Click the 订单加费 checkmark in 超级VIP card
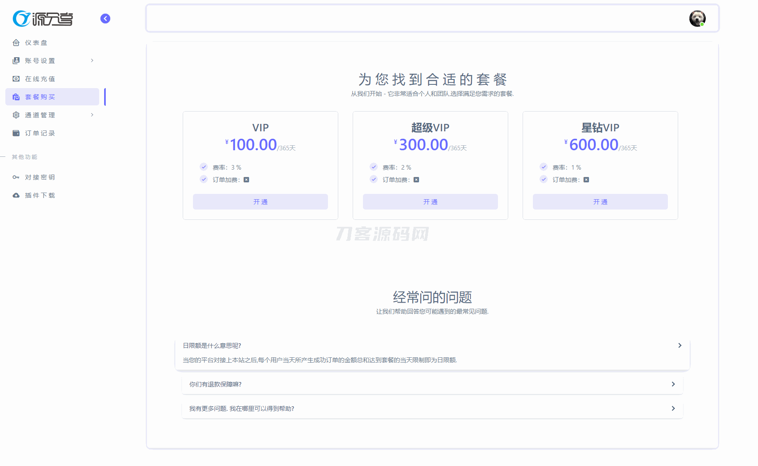 point(374,179)
